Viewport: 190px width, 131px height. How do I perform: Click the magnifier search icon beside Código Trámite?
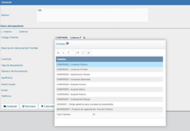85,38
